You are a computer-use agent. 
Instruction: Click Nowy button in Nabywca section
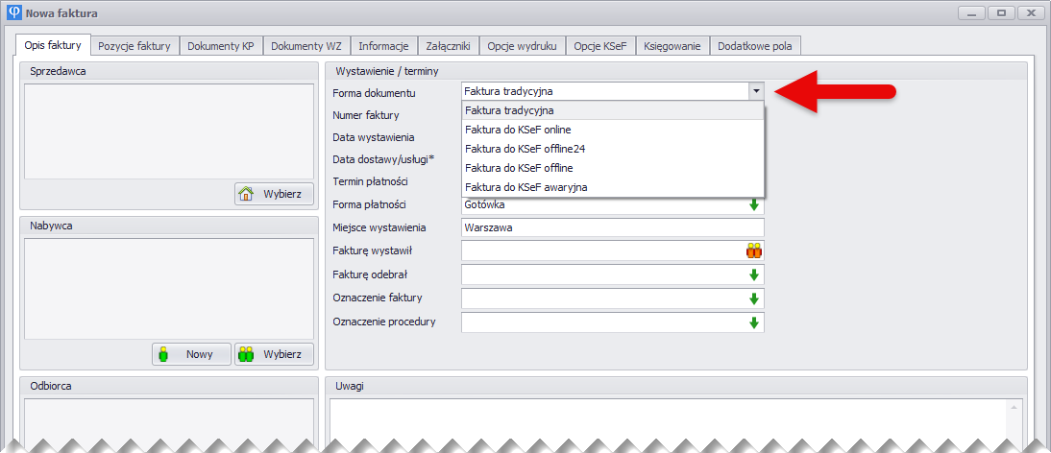coord(191,354)
